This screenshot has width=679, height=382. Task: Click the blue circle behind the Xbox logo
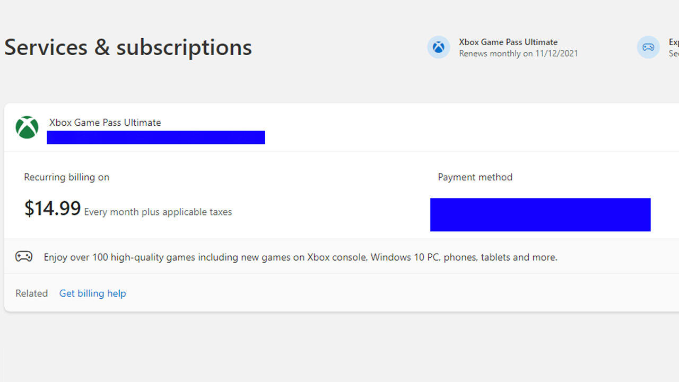(x=438, y=47)
